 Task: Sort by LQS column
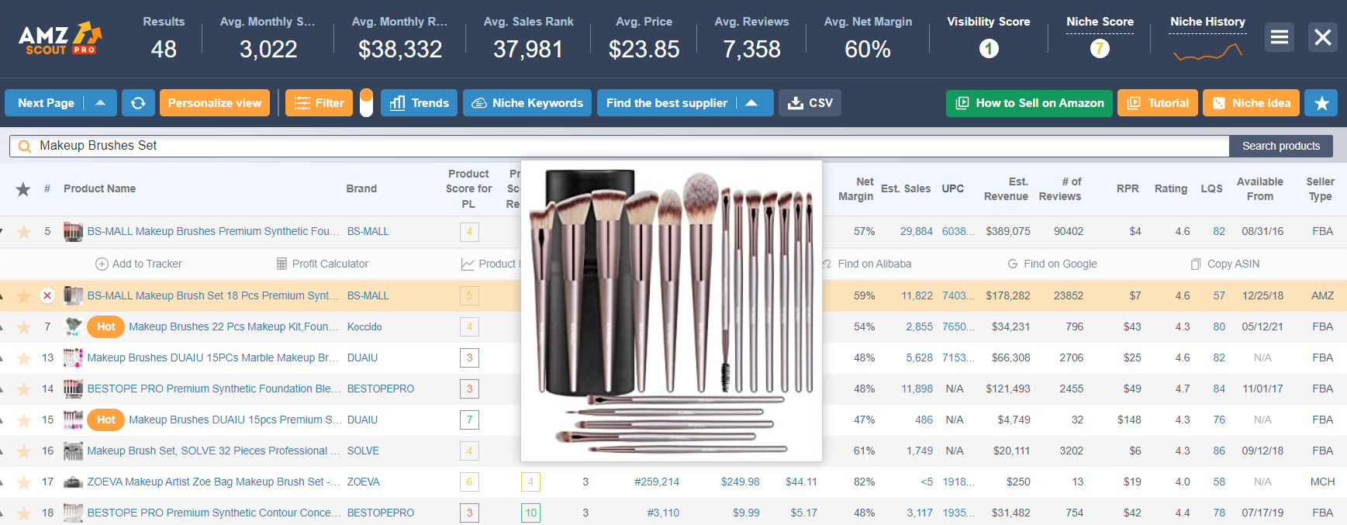coord(1211,188)
